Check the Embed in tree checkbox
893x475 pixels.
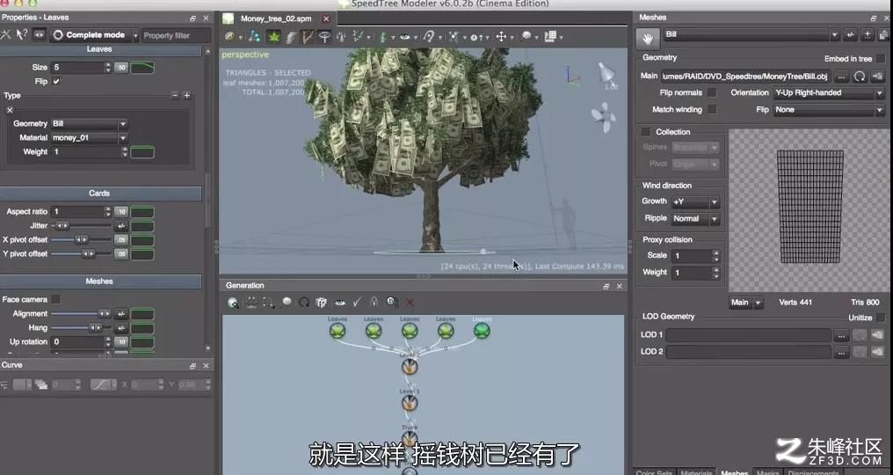click(x=881, y=59)
